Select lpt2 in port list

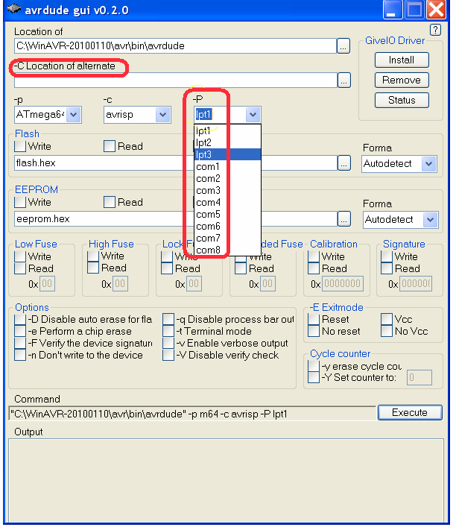click(x=227, y=142)
